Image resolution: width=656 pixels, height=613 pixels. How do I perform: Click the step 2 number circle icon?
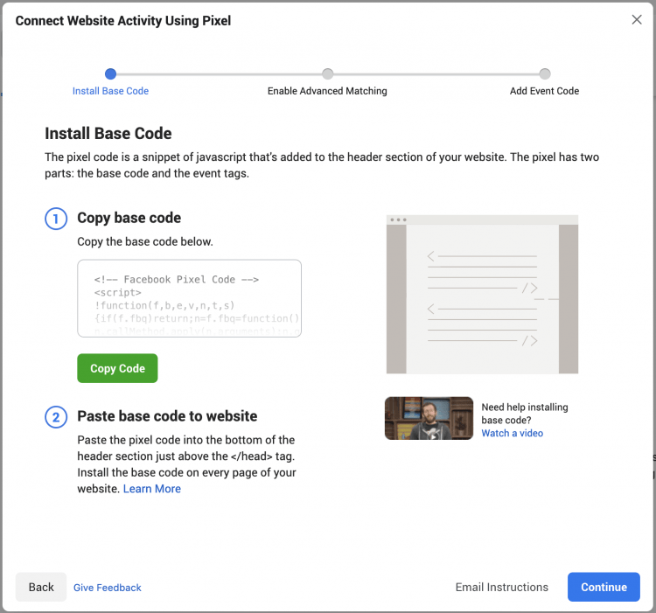coord(56,417)
